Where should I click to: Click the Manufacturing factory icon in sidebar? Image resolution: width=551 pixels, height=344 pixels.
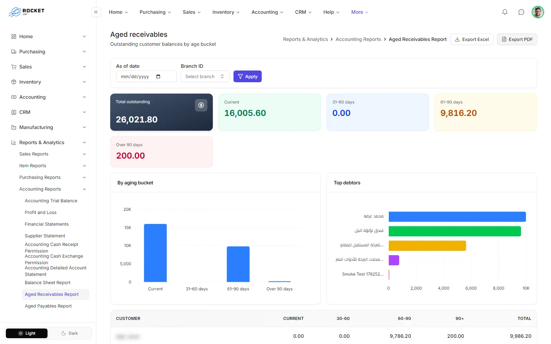14,127
